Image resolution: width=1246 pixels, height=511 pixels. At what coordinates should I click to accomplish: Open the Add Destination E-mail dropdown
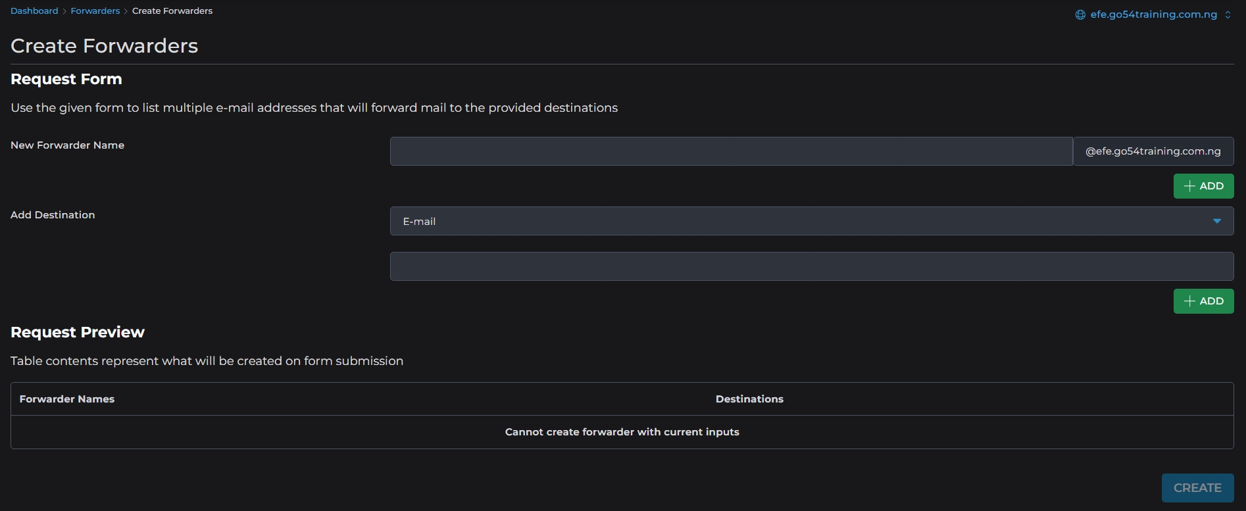811,221
